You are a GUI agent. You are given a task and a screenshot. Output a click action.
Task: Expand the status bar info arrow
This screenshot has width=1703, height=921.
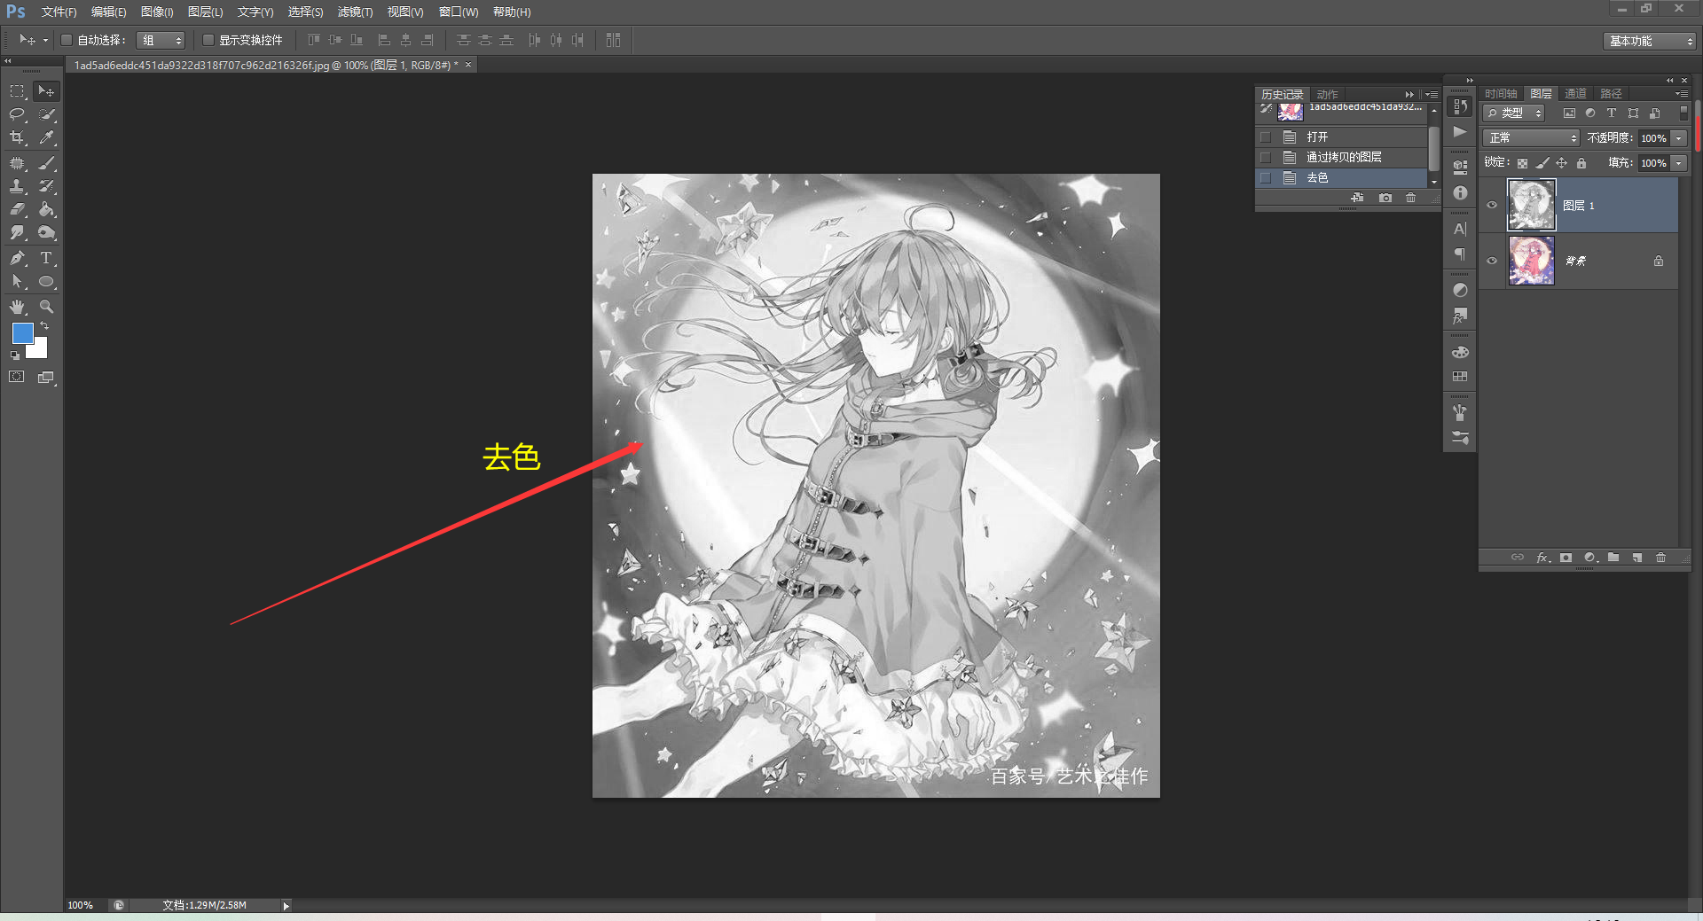[x=286, y=905]
